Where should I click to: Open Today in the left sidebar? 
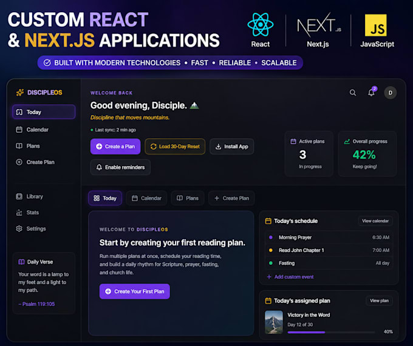coord(44,112)
